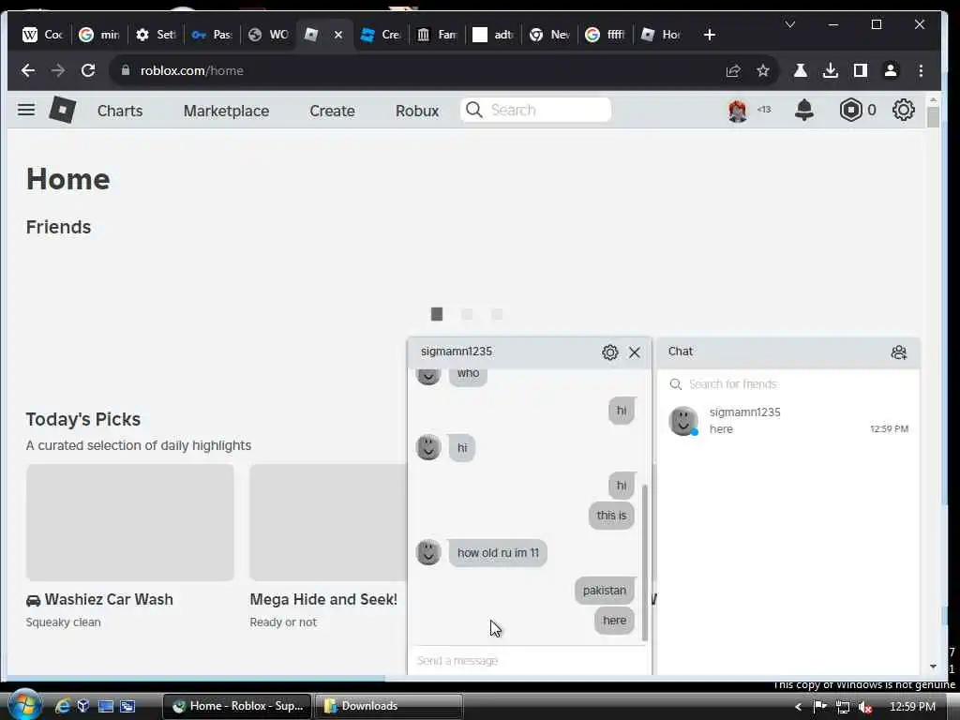Open the tab search dropdown arrow
This screenshot has width=960, height=720.
pos(789,24)
